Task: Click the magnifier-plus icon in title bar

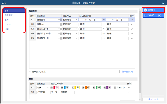Action: (4, 3)
